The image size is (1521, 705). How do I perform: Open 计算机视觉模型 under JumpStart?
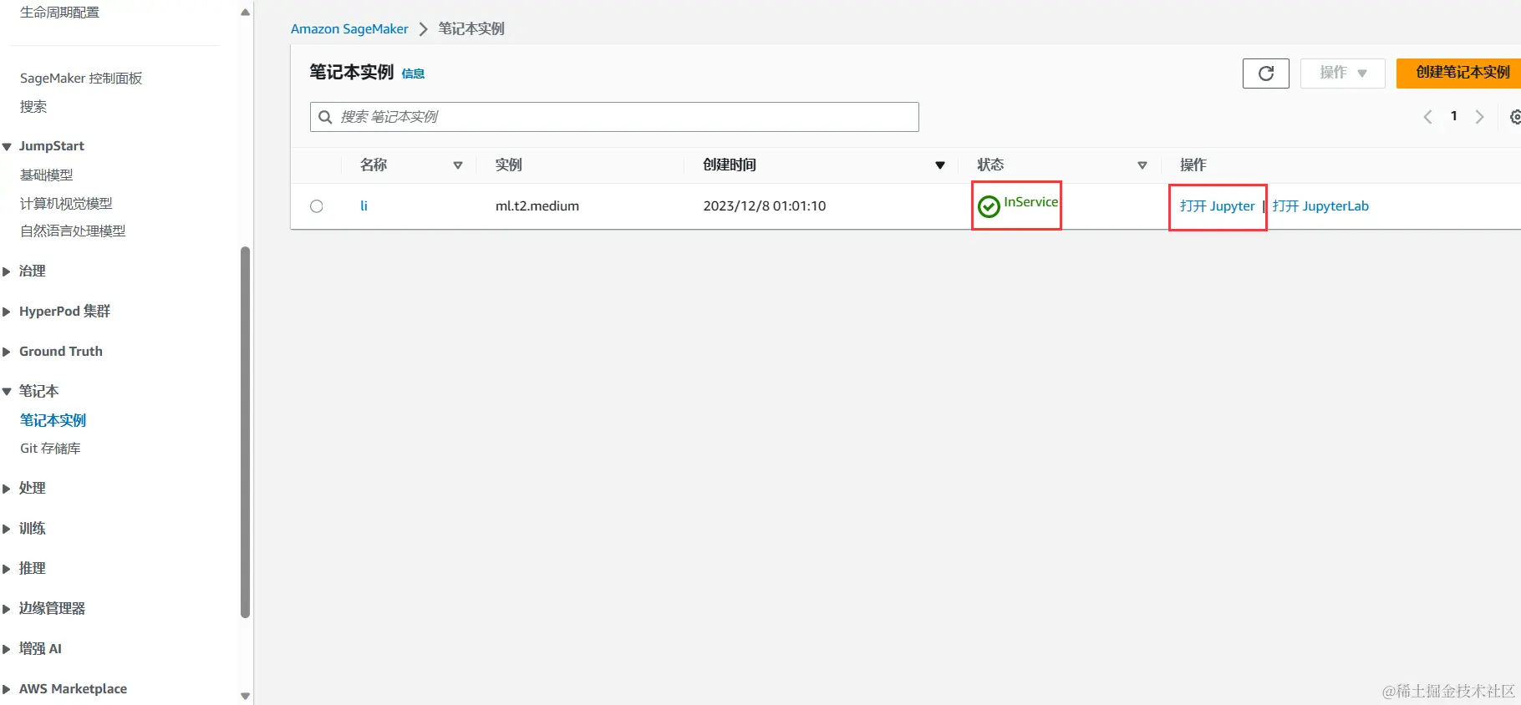(66, 203)
